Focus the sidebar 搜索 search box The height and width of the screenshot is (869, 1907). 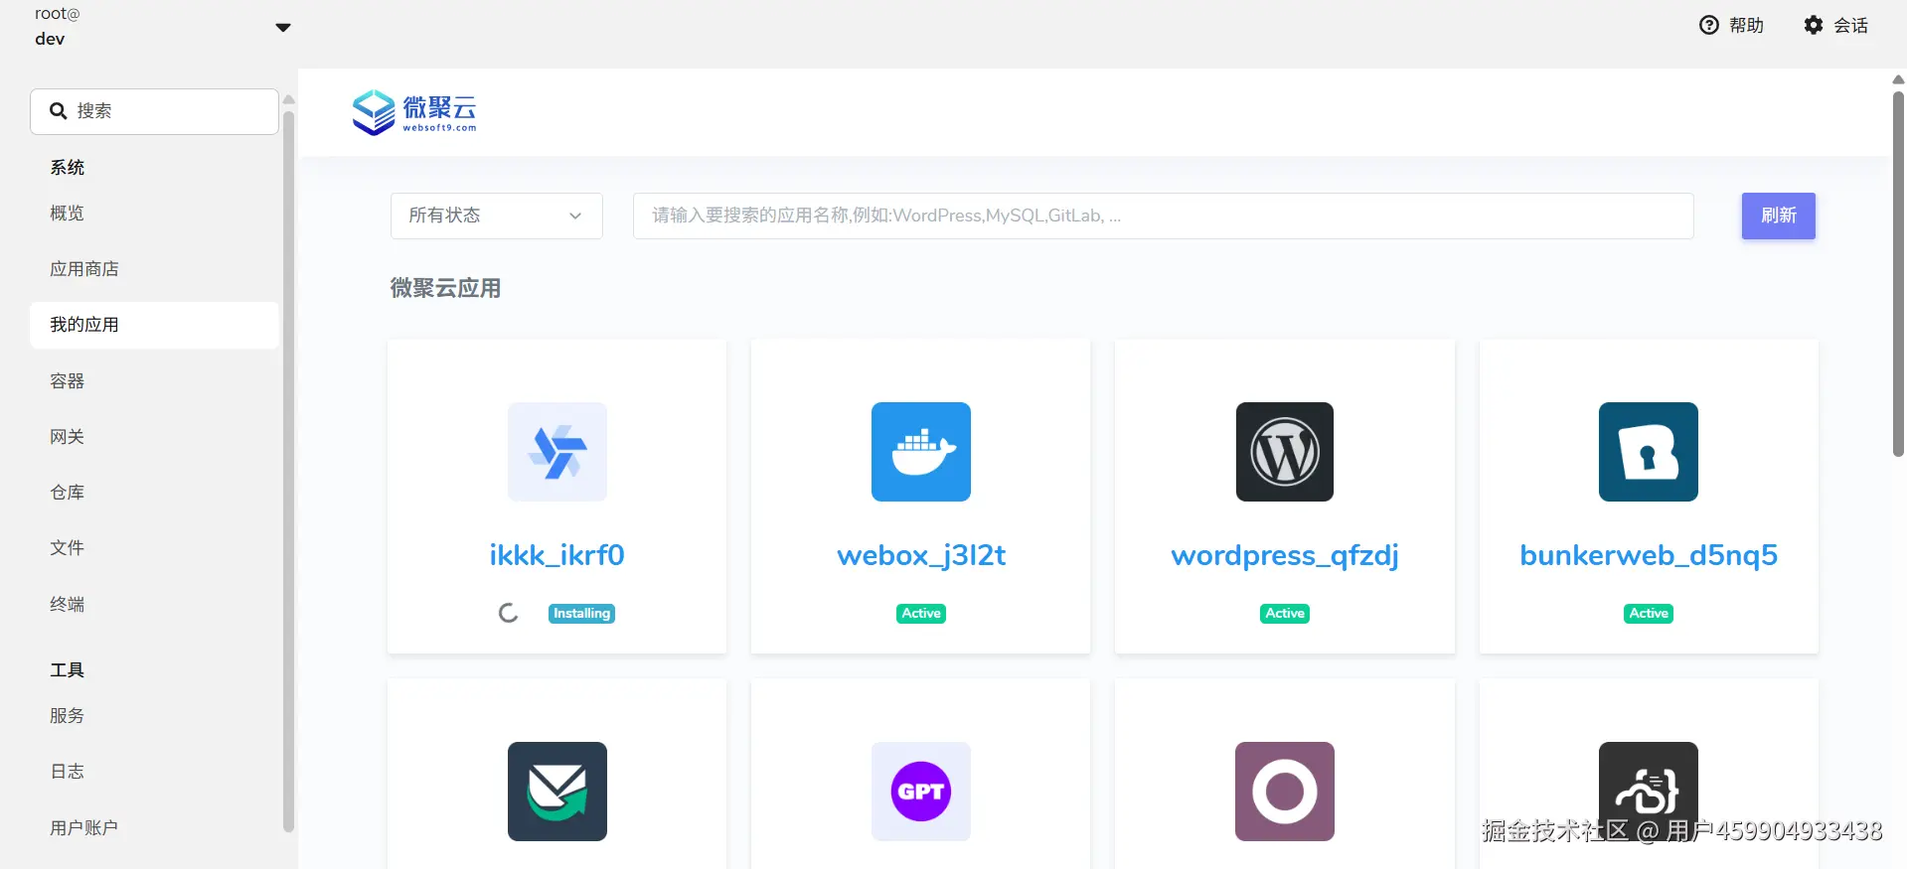click(154, 111)
